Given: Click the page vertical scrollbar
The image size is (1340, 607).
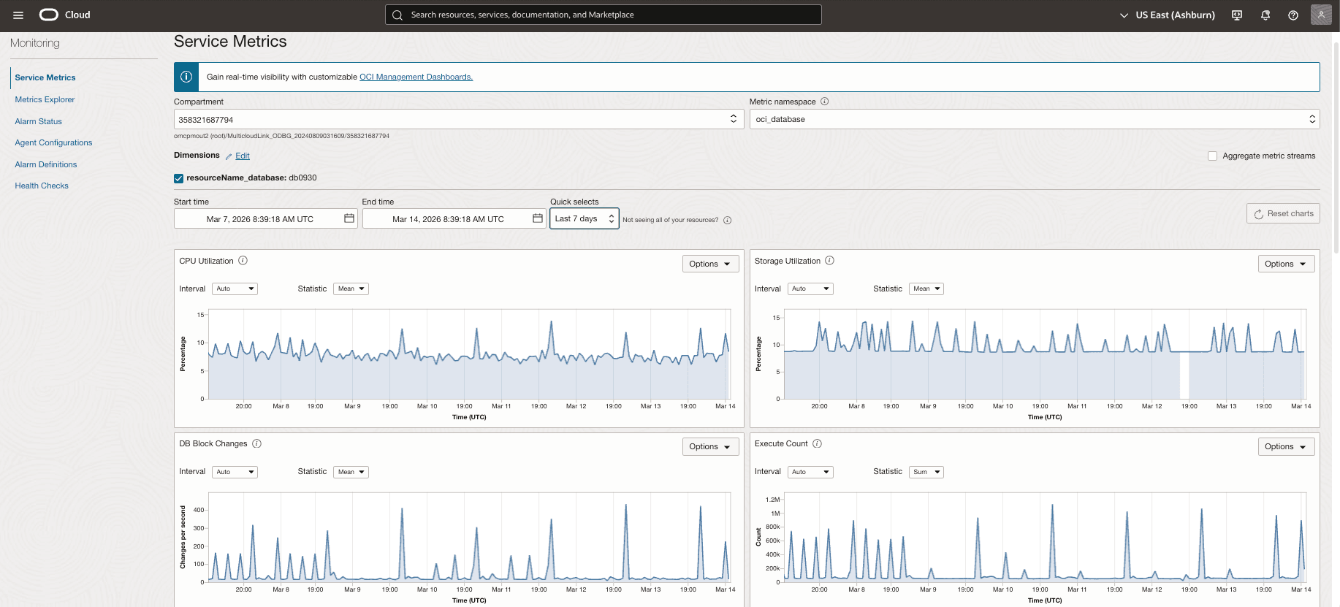Looking at the screenshot, I should tap(1336, 146).
